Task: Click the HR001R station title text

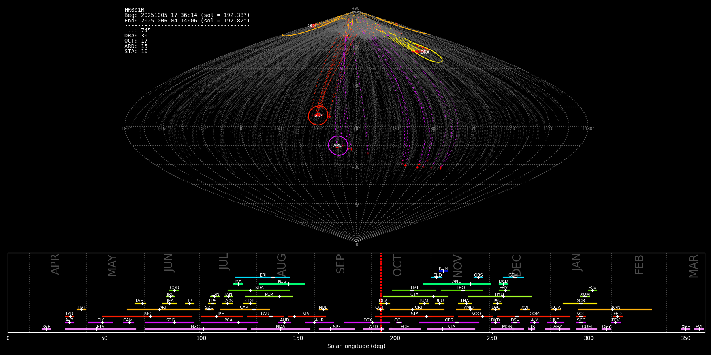Action: click(134, 10)
